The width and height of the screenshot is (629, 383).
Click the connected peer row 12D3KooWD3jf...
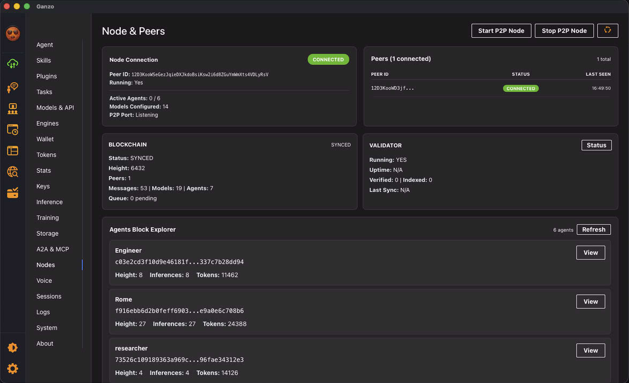click(x=490, y=88)
